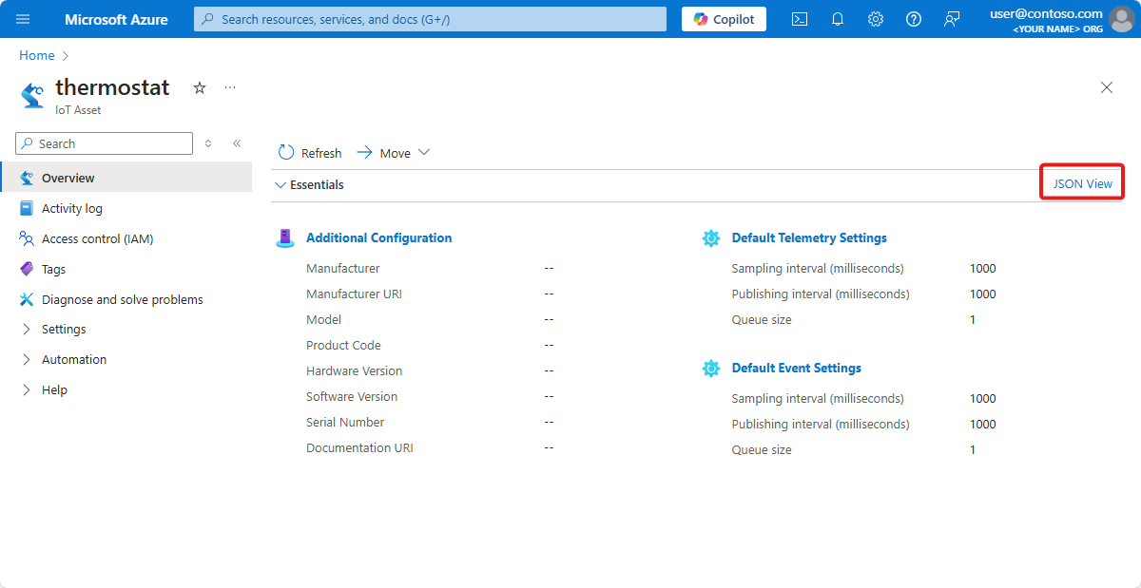This screenshot has height=588, width=1141.
Task: Click the thermostat resource title text
Action: coord(112,87)
